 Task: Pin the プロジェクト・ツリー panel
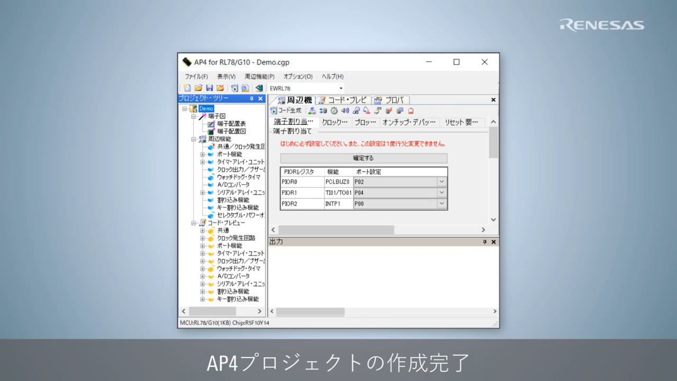tap(252, 98)
